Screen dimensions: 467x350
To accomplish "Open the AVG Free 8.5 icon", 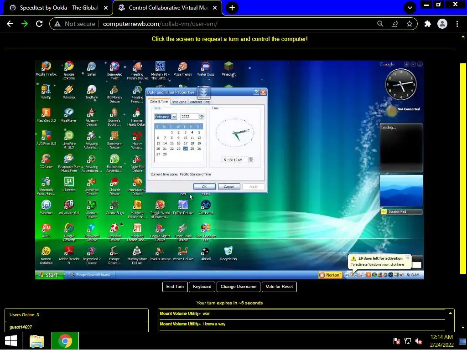I will pos(46,138).
